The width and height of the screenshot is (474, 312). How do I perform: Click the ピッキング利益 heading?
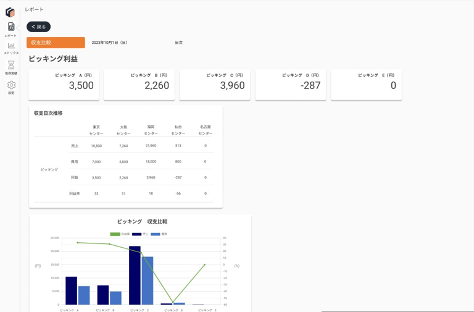click(53, 59)
